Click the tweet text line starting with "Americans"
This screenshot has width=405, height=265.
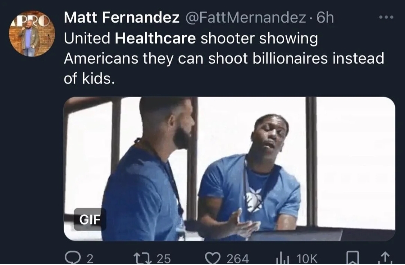(223, 59)
